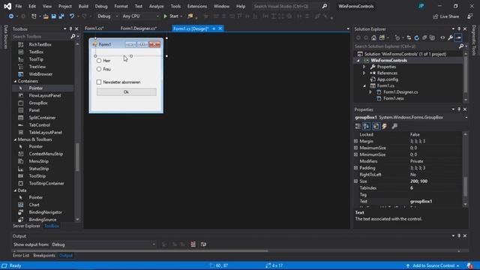Open the Build menu
The image size is (480, 270).
tap(83, 6)
